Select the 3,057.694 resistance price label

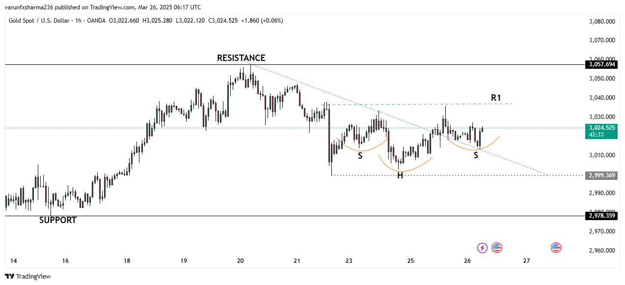pos(601,64)
